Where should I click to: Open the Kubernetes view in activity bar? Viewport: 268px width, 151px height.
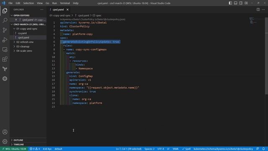click(x=5, y=78)
